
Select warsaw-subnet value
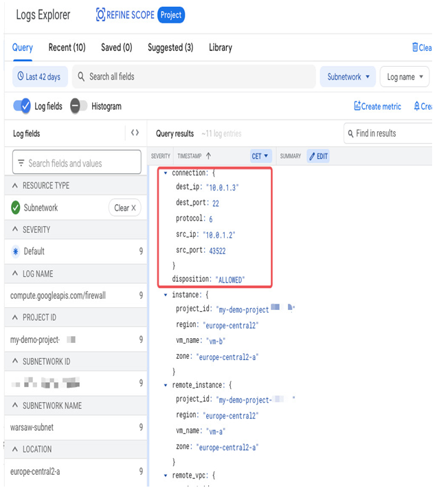pos(76,427)
